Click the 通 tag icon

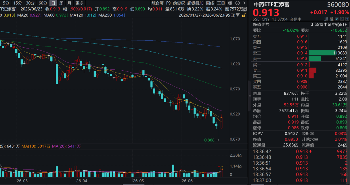(x=327, y=19)
